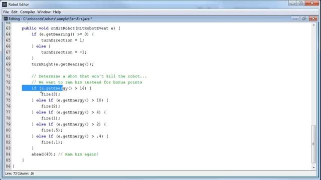321x180 pixels.
Task: Close the inner RamFire.java editor window
Action: 313,19
